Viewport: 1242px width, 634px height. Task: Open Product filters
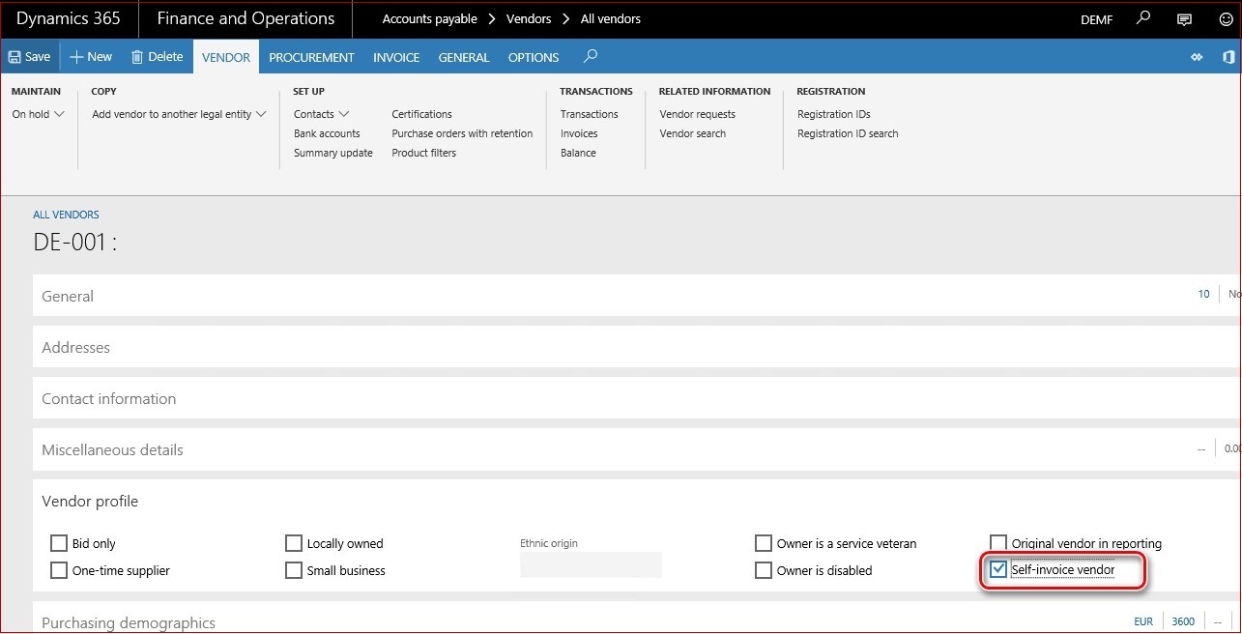pos(423,153)
